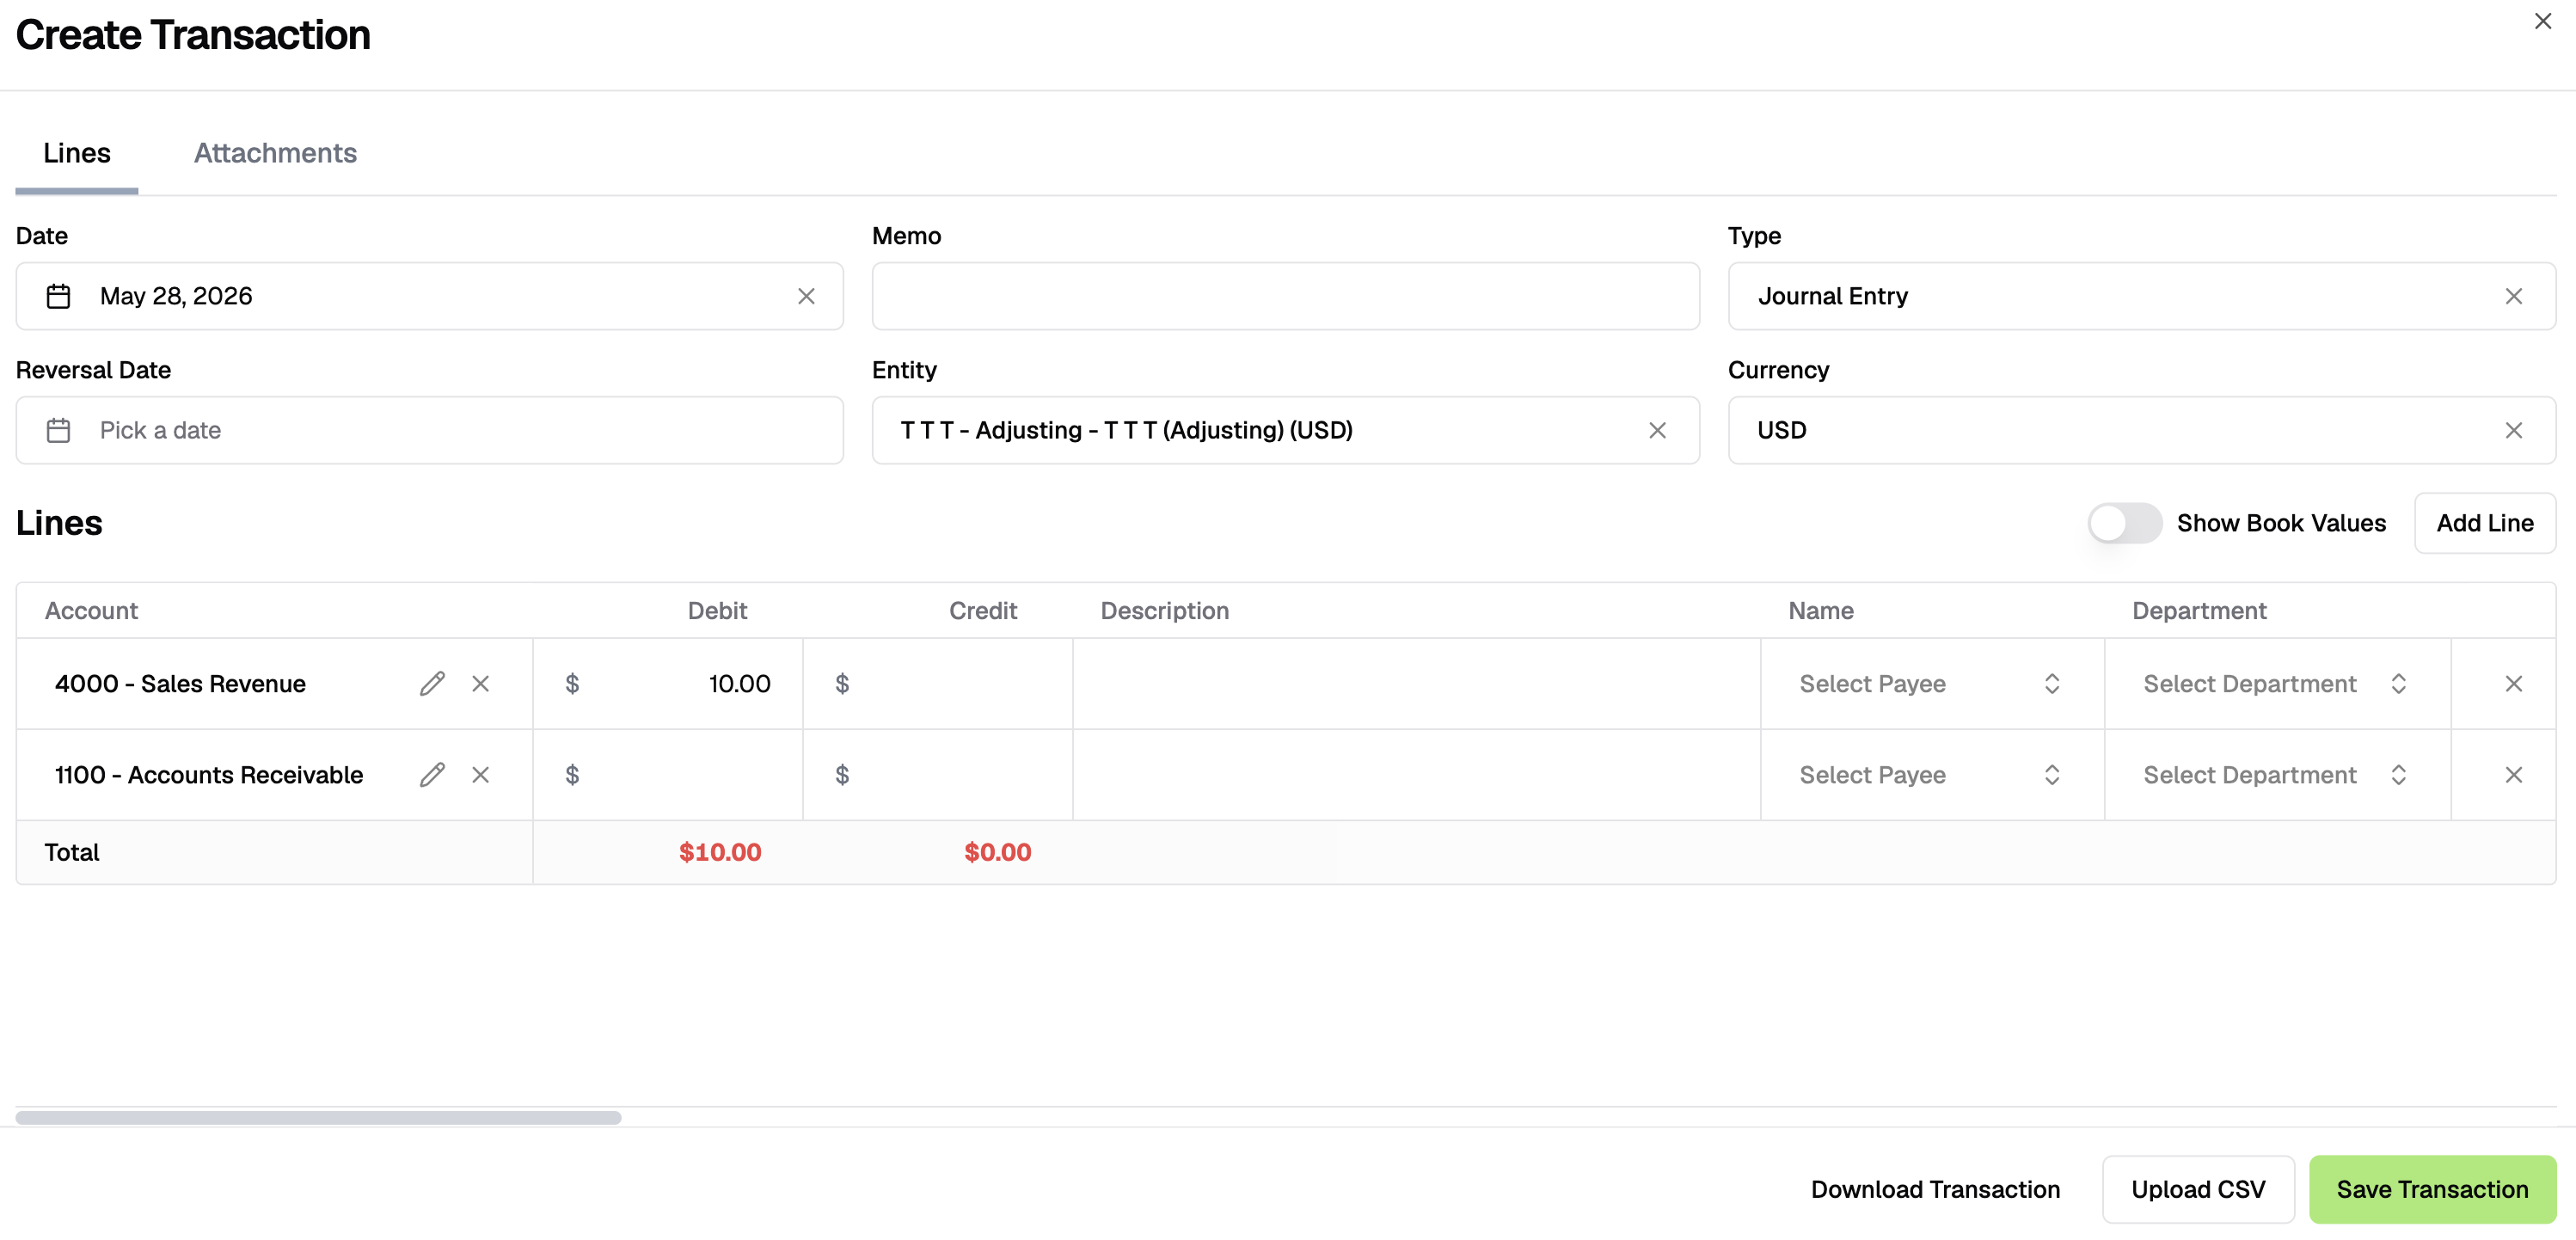The width and height of the screenshot is (2576, 1240).
Task: Toggle Show Book Values switch
Action: 2124,523
